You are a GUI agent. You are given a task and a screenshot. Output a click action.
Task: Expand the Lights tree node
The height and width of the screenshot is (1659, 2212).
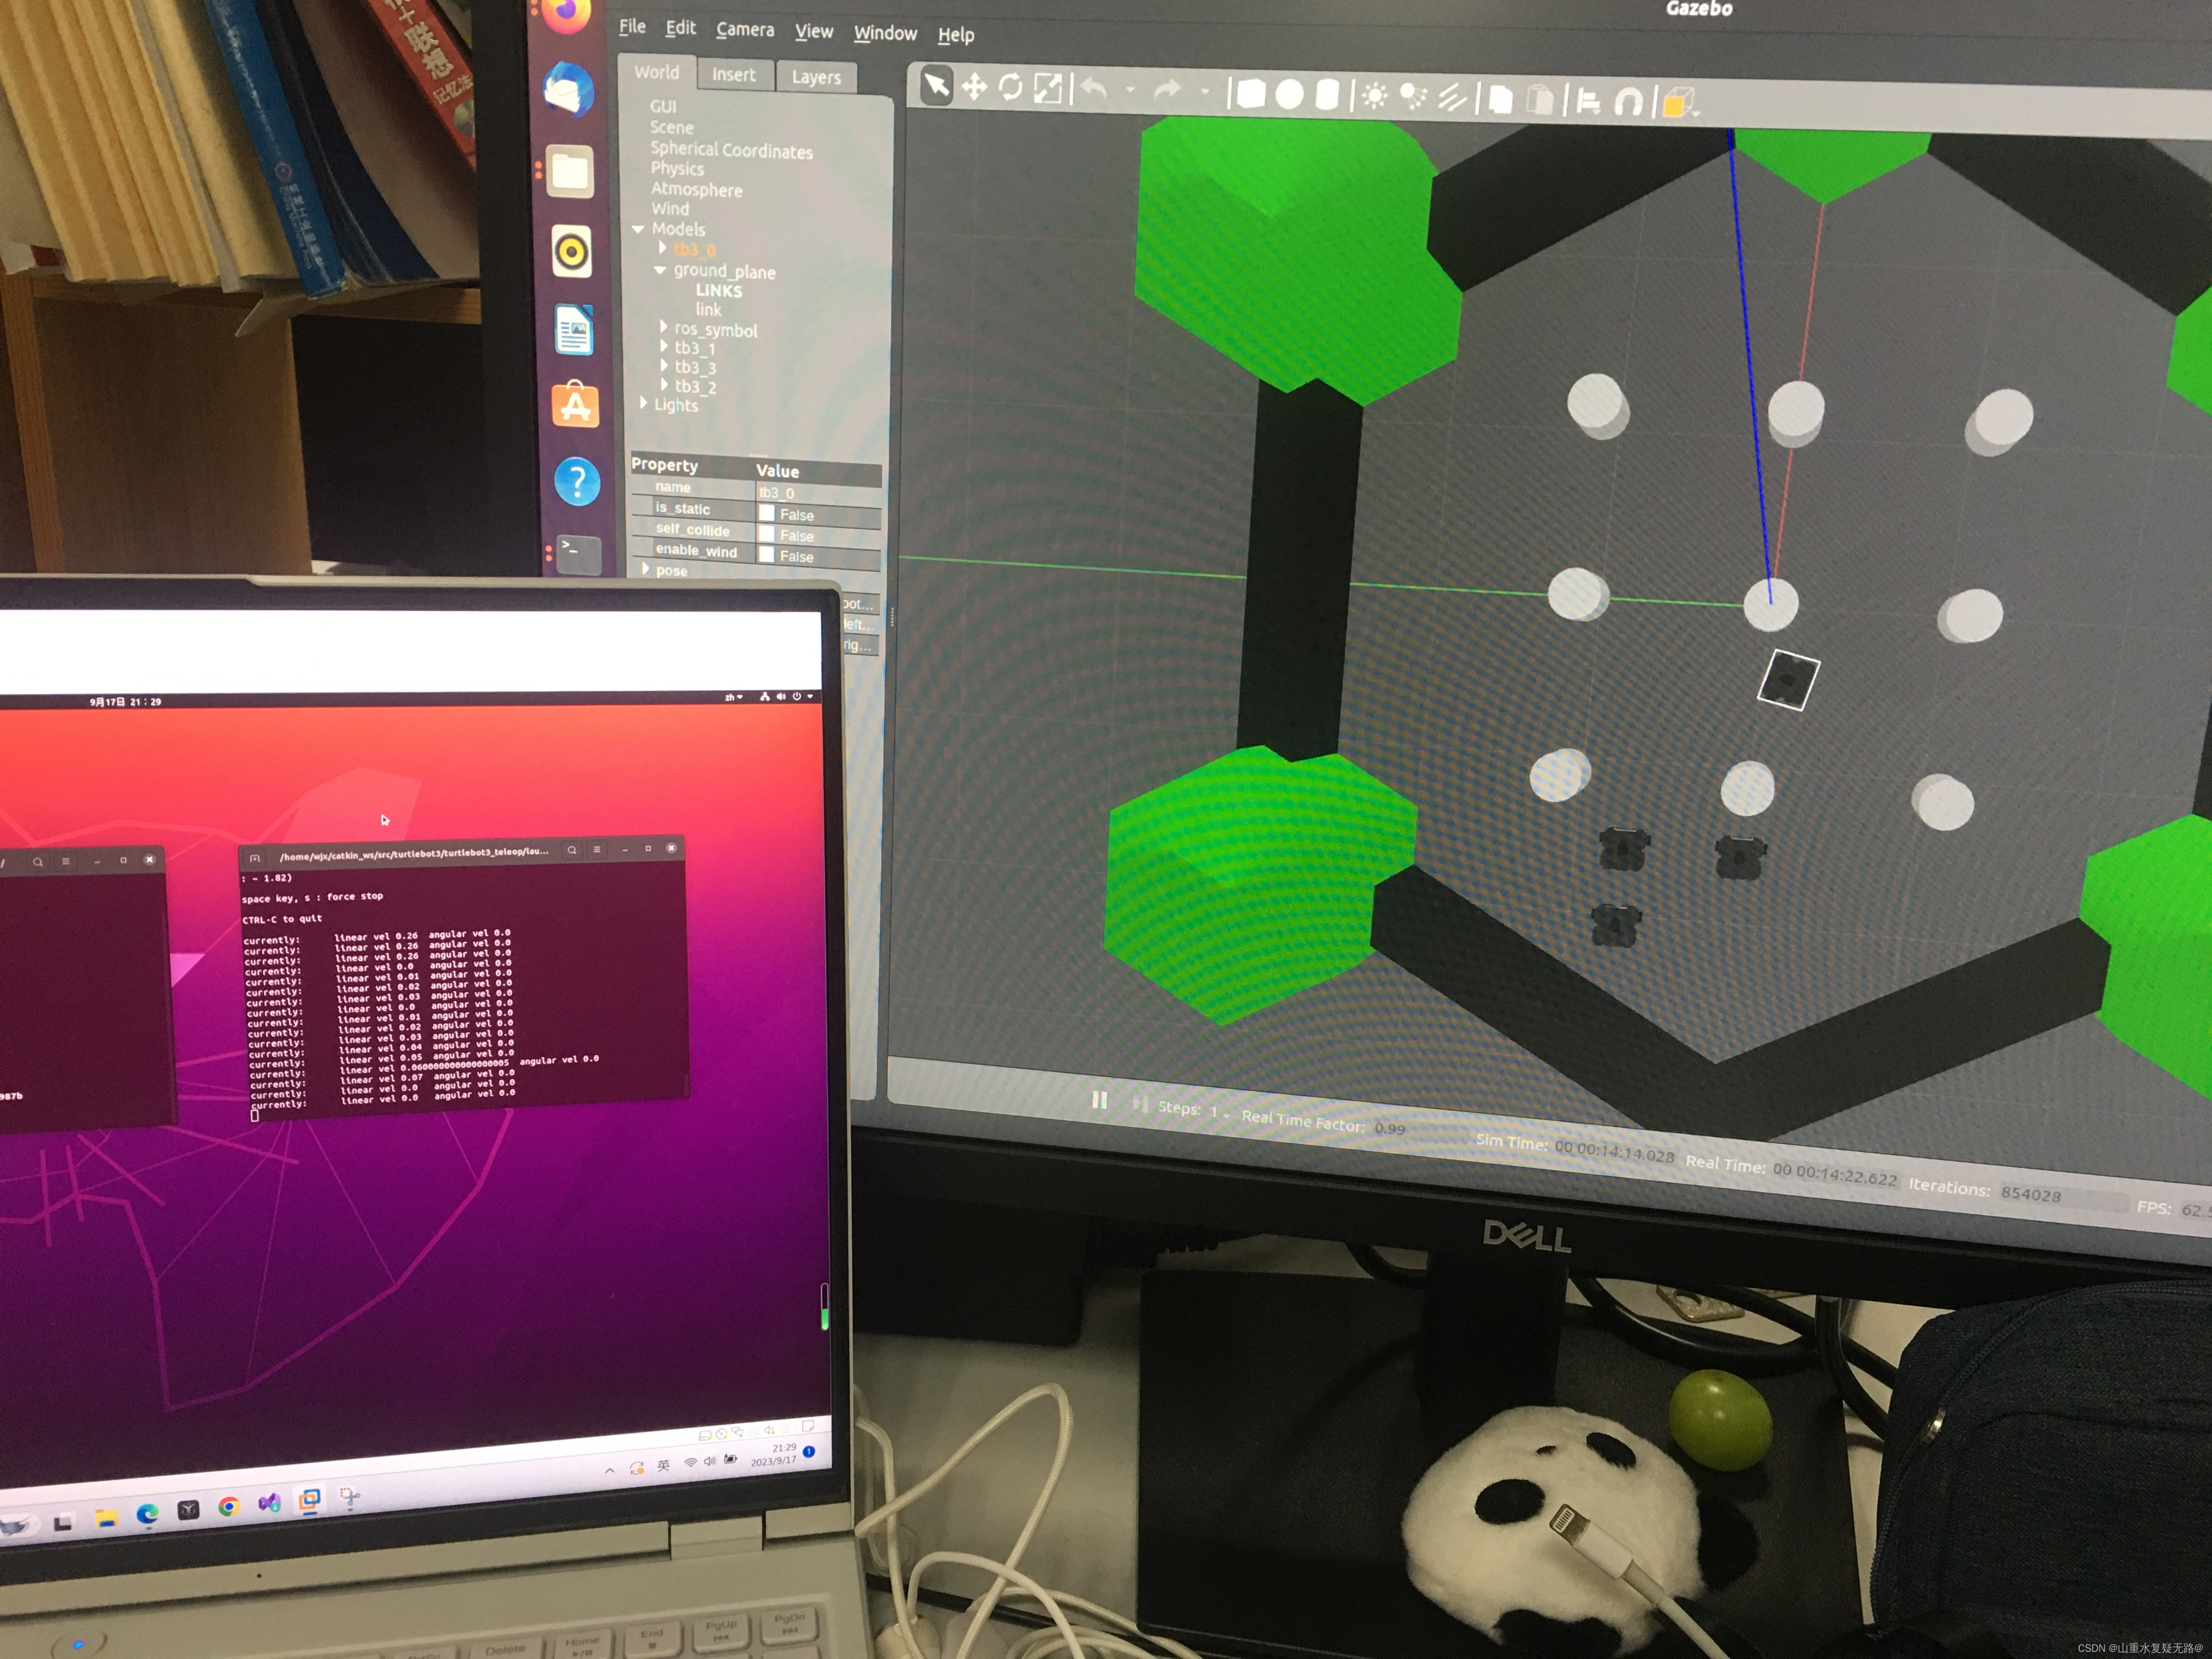[643, 403]
